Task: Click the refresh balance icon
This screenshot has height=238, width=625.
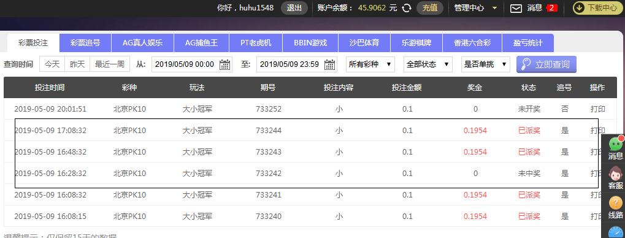Action: pos(407,8)
